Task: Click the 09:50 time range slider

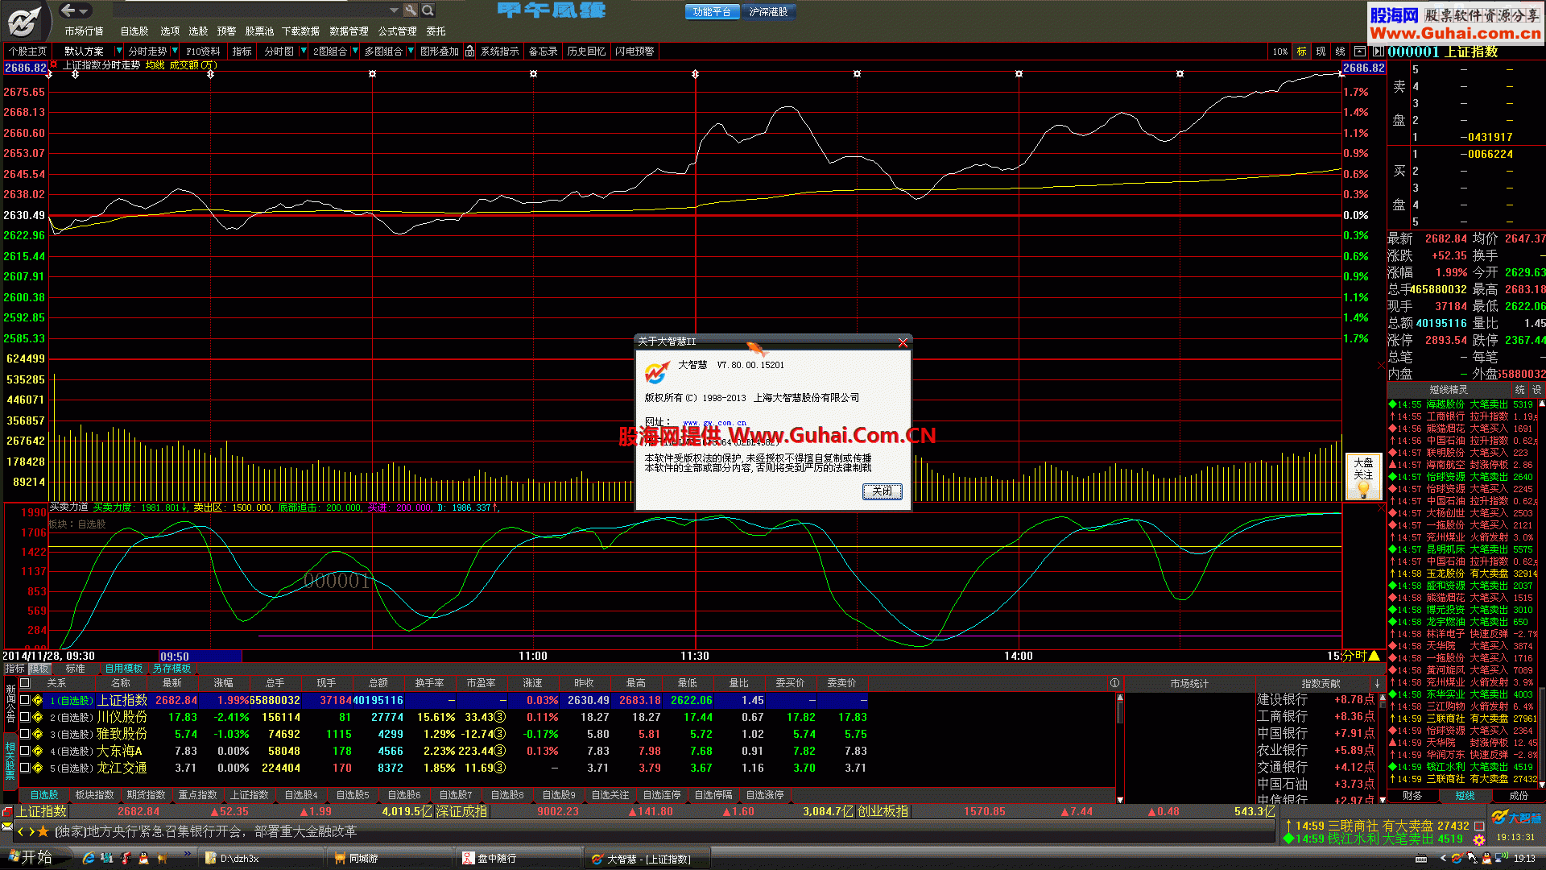Action: click(200, 657)
